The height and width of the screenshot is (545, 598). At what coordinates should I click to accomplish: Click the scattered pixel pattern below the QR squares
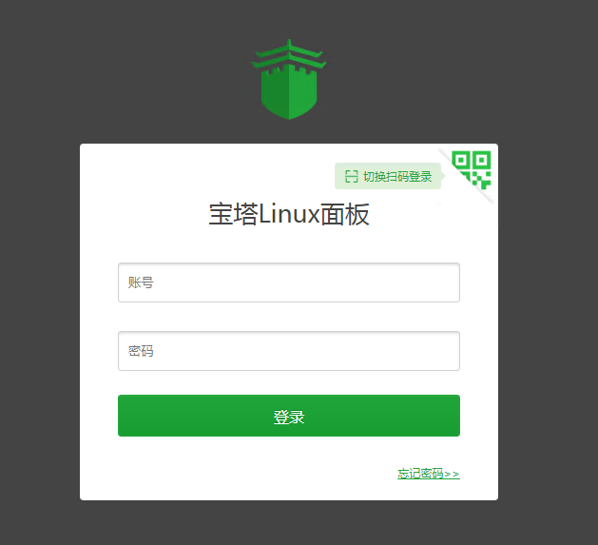476,180
